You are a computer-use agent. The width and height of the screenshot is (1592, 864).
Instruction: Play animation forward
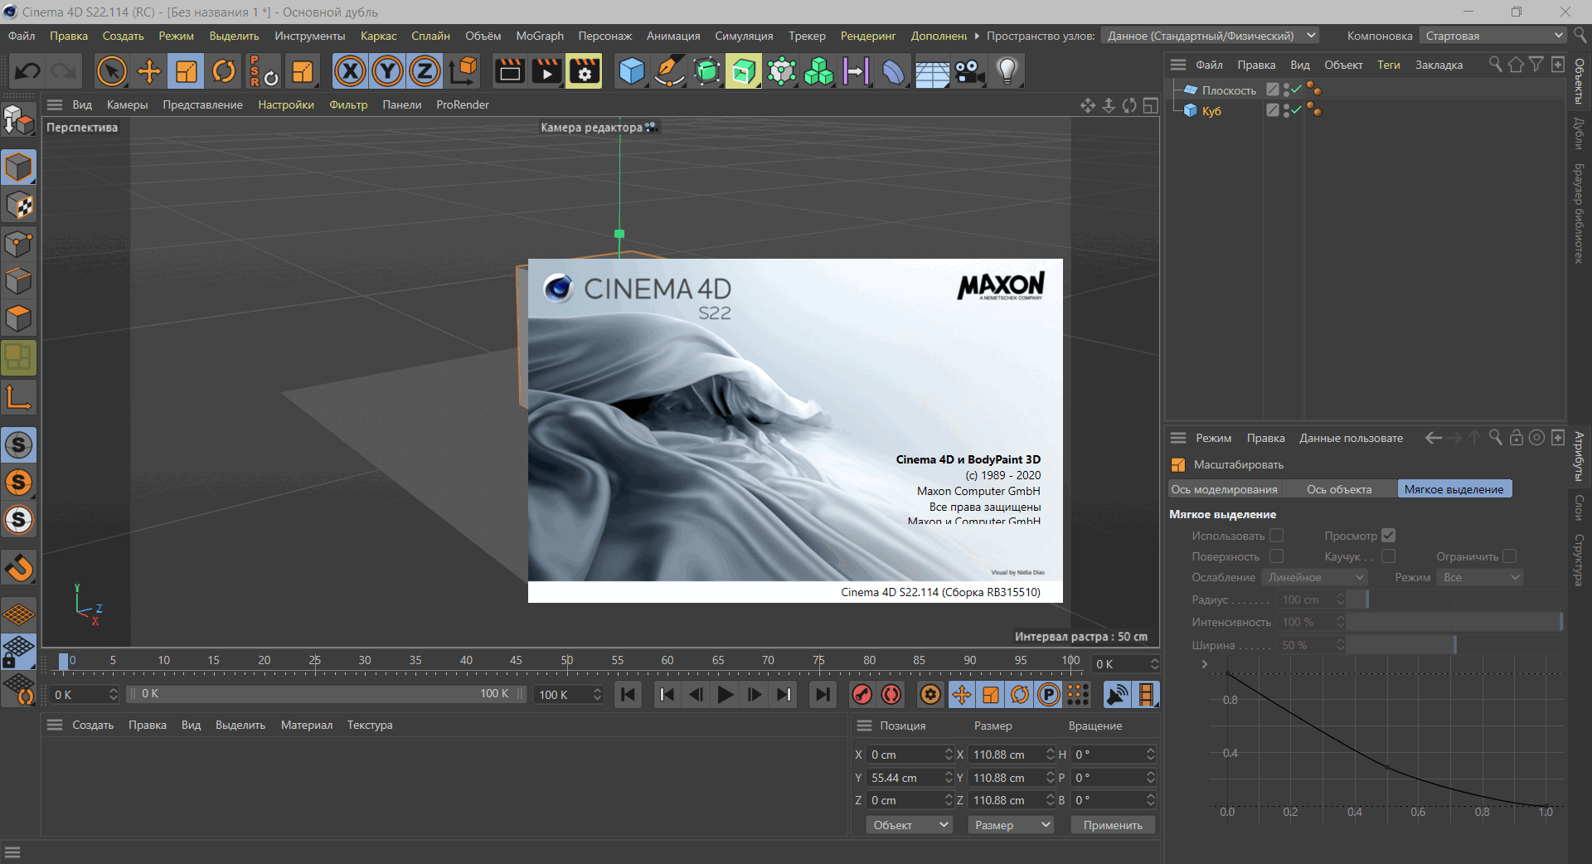[726, 695]
